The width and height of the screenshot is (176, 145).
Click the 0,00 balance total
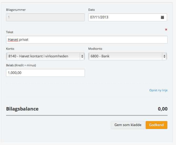163,109
